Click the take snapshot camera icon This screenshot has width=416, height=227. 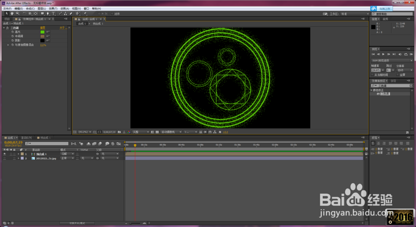(119, 132)
